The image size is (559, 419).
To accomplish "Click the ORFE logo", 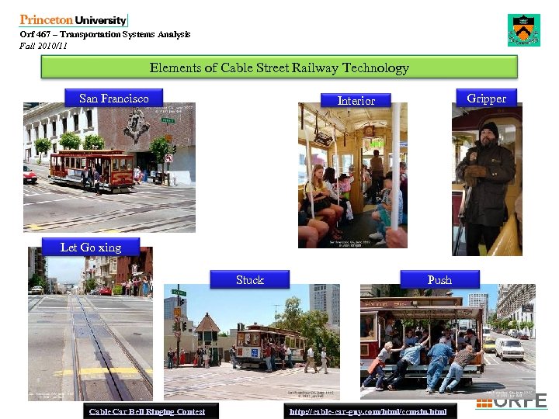I will [511, 402].
